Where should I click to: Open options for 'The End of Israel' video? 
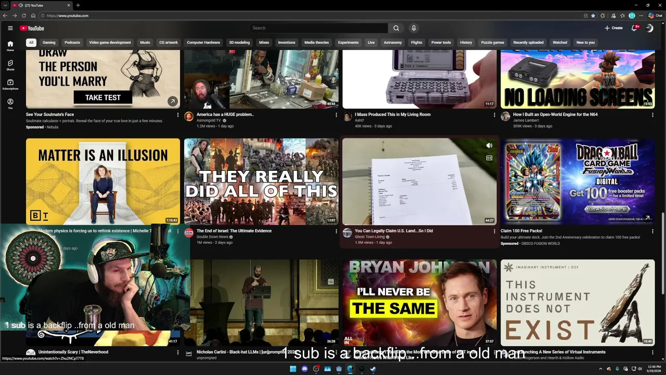tap(336, 231)
